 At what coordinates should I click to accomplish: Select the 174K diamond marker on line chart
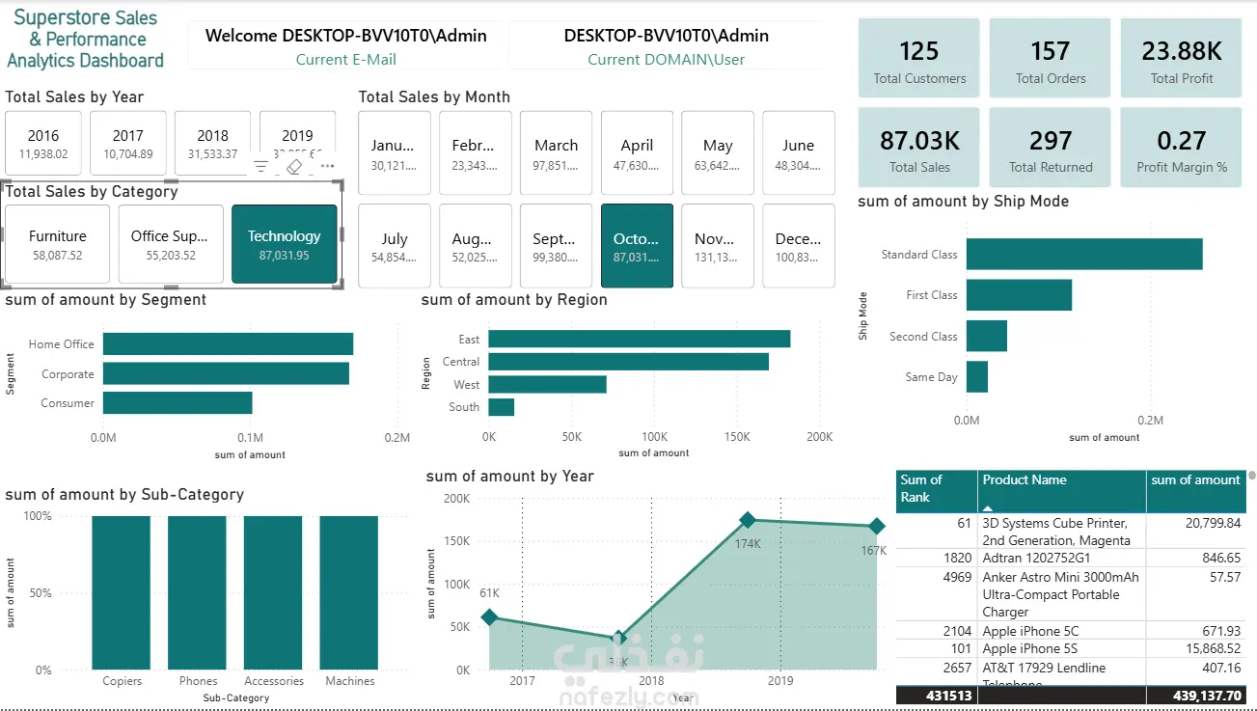(748, 520)
